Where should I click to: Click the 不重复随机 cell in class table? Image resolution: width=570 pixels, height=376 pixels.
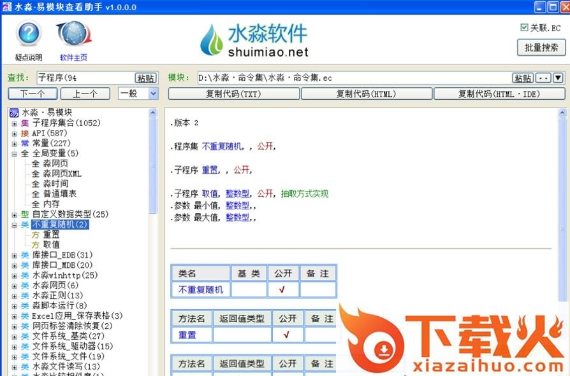click(x=201, y=289)
